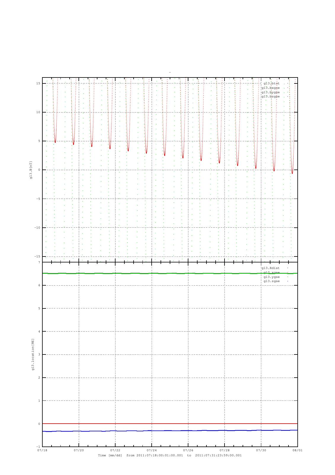
Task: Click the 07/24 date tick label
Action: [x=152, y=450]
